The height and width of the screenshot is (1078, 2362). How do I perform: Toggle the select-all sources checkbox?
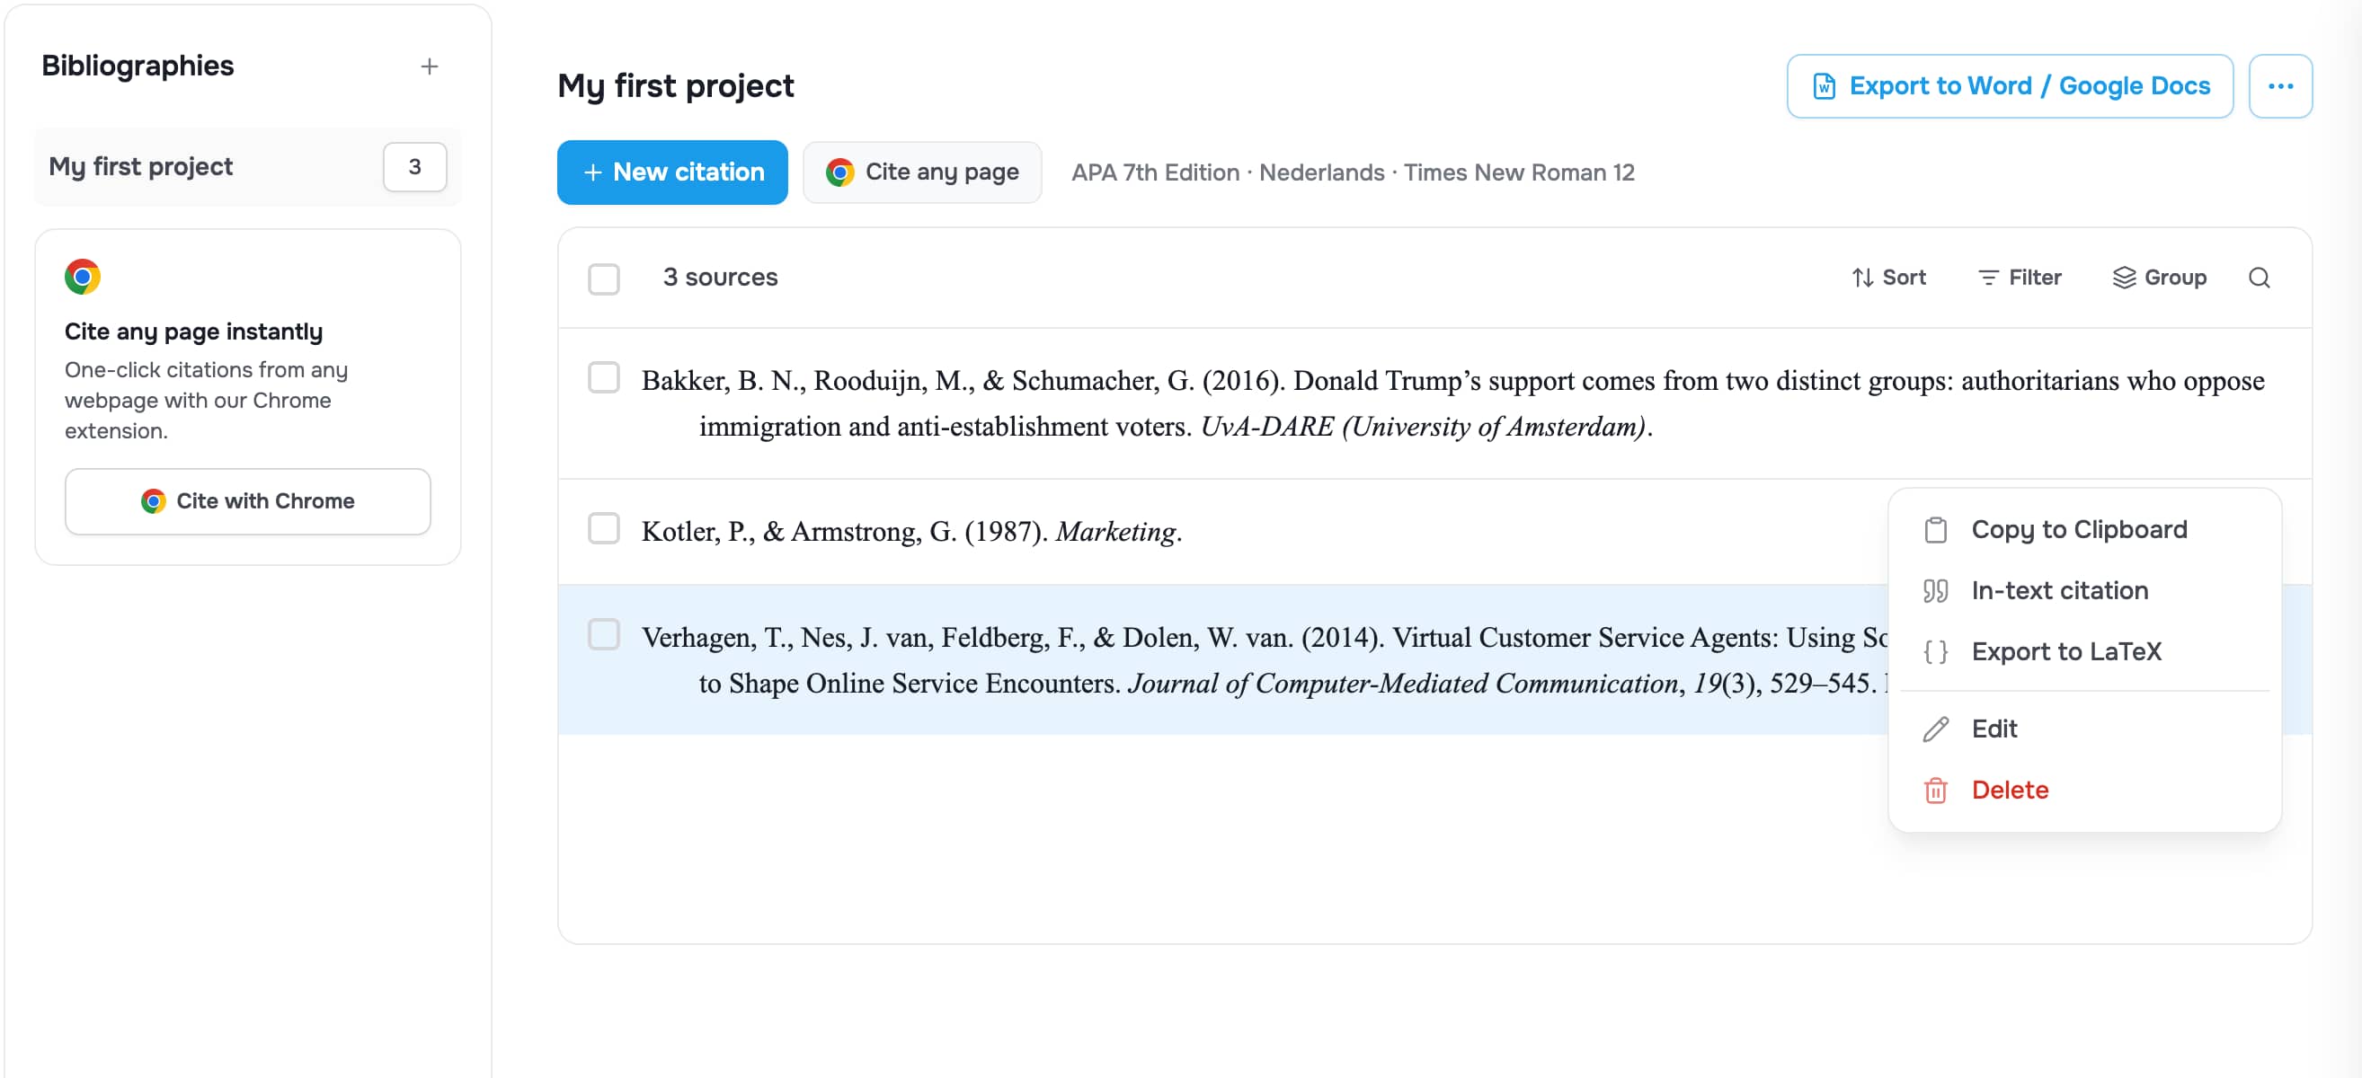(x=603, y=278)
